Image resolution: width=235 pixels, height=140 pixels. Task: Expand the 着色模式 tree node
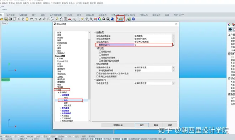click(x=61, y=108)
